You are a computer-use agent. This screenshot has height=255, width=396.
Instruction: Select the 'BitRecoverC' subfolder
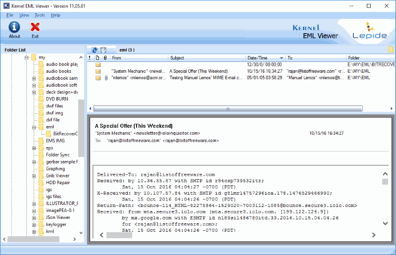65,134
